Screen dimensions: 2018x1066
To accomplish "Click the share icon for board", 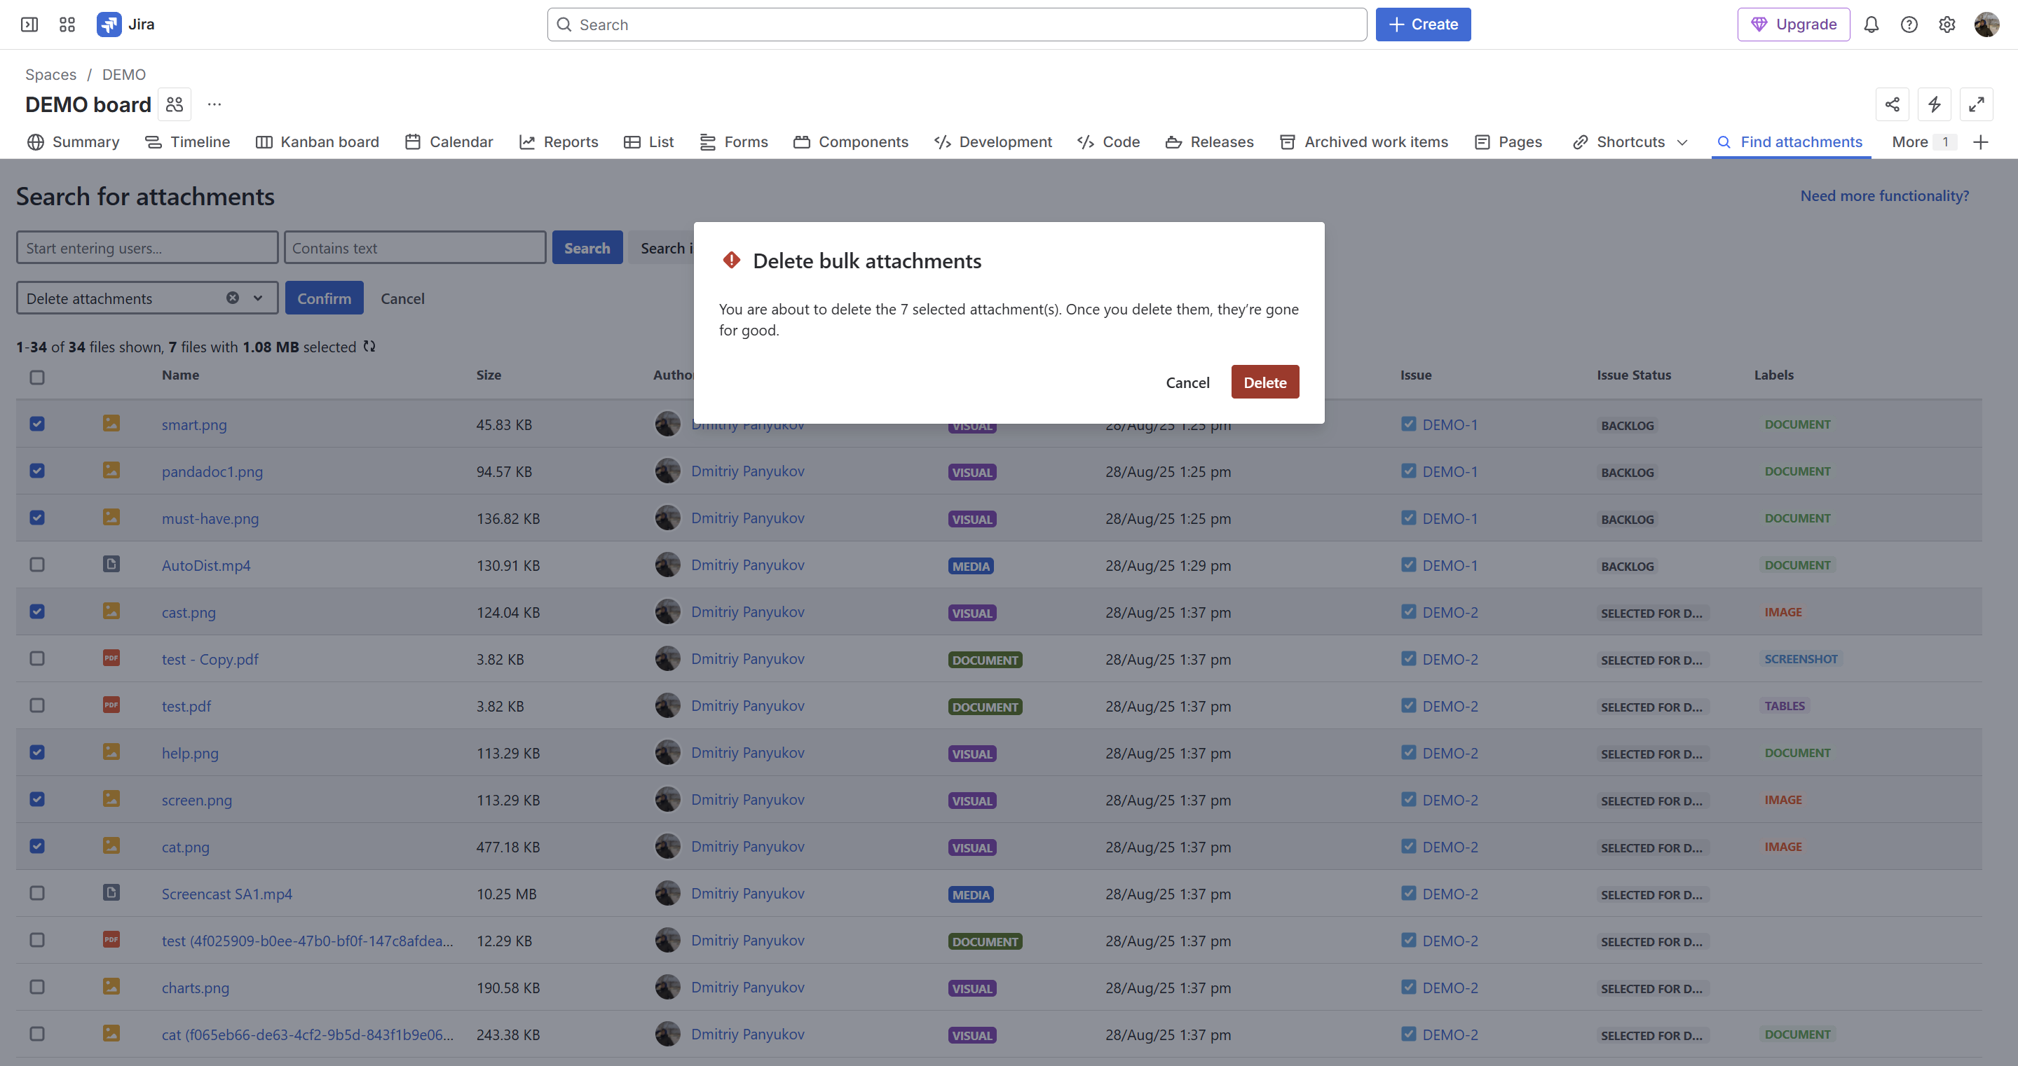I will tap(1892, 104).
